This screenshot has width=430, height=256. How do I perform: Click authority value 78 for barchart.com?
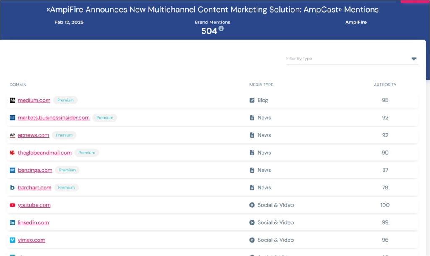[x=385, y=188]
